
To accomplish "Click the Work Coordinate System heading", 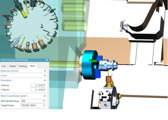I will 14,96.
